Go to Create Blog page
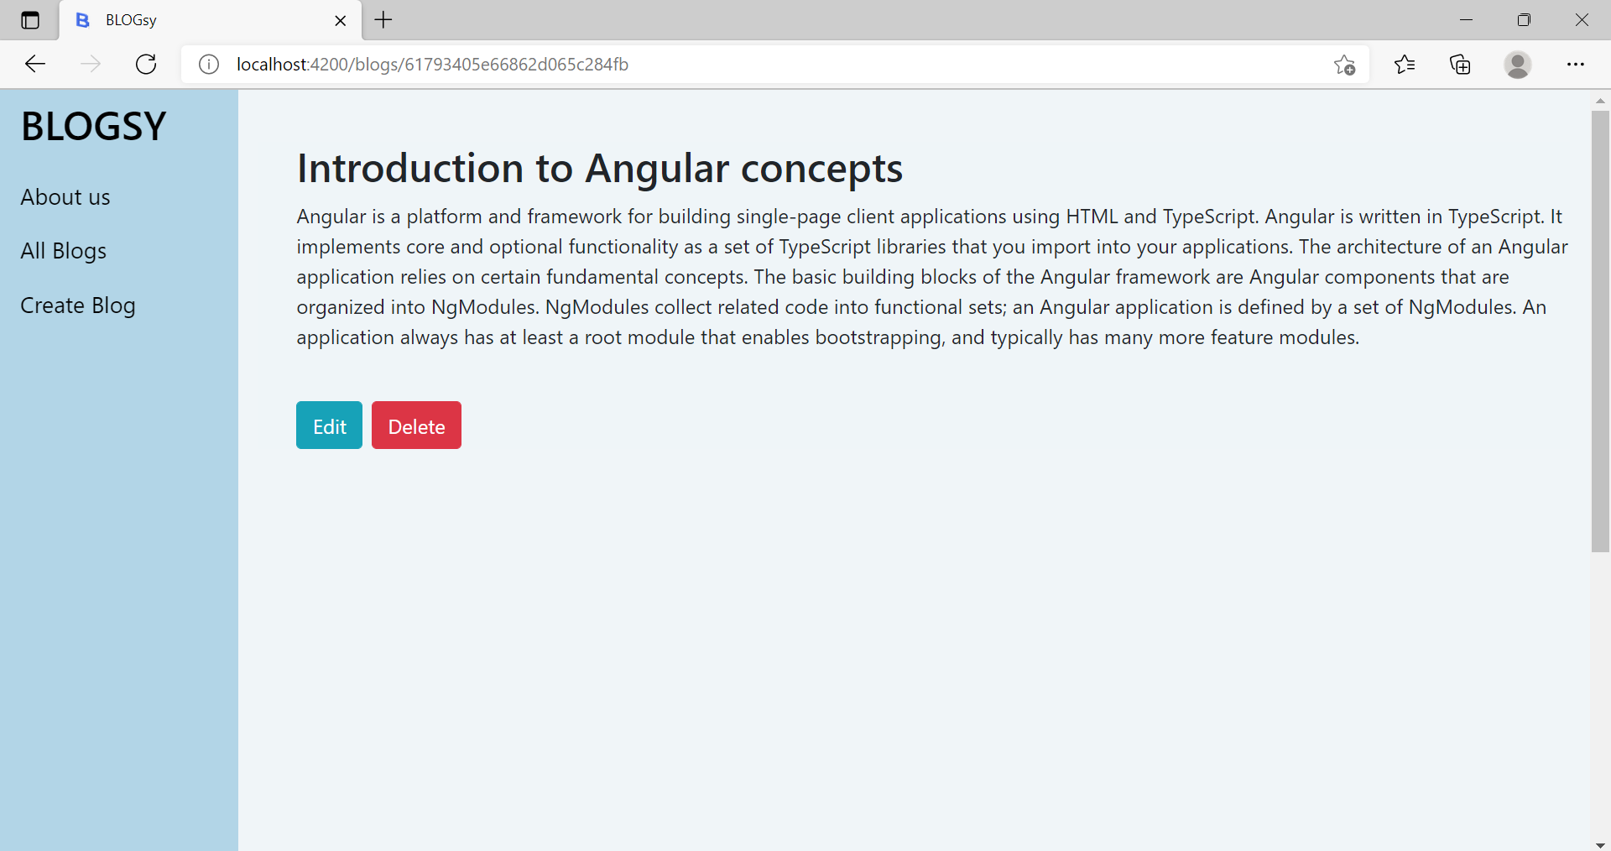 point(77,305)
